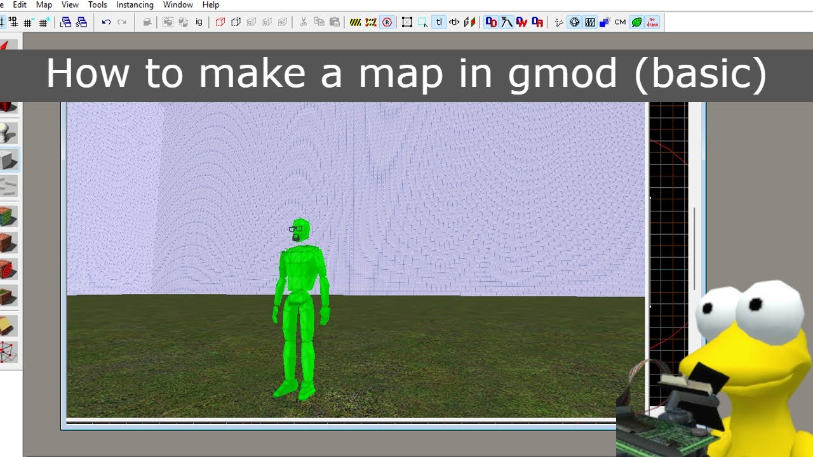Click the smaller grid button

(28, 22)
